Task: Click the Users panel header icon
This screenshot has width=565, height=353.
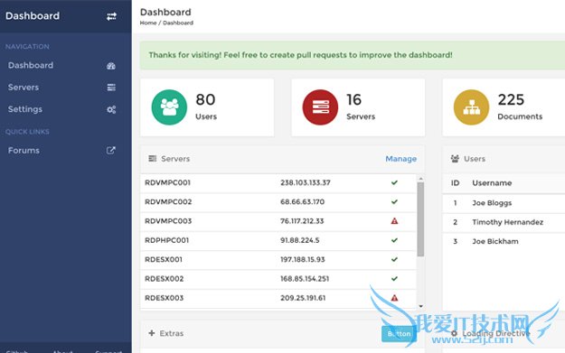Action: 455,158
